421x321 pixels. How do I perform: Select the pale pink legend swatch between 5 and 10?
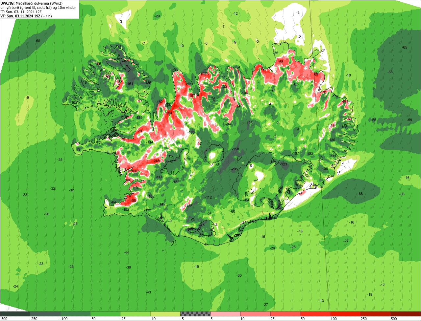pyautogui.click(x=226, y=314)
